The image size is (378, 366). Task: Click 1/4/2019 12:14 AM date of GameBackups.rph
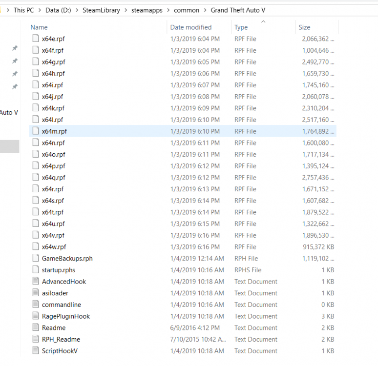197,258
